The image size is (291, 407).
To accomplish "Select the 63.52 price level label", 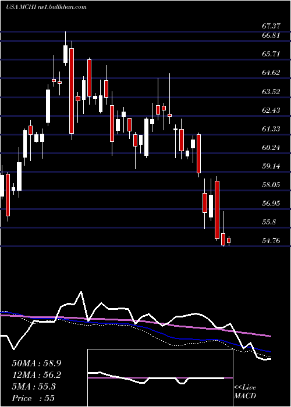I will (x=271, y=91).
